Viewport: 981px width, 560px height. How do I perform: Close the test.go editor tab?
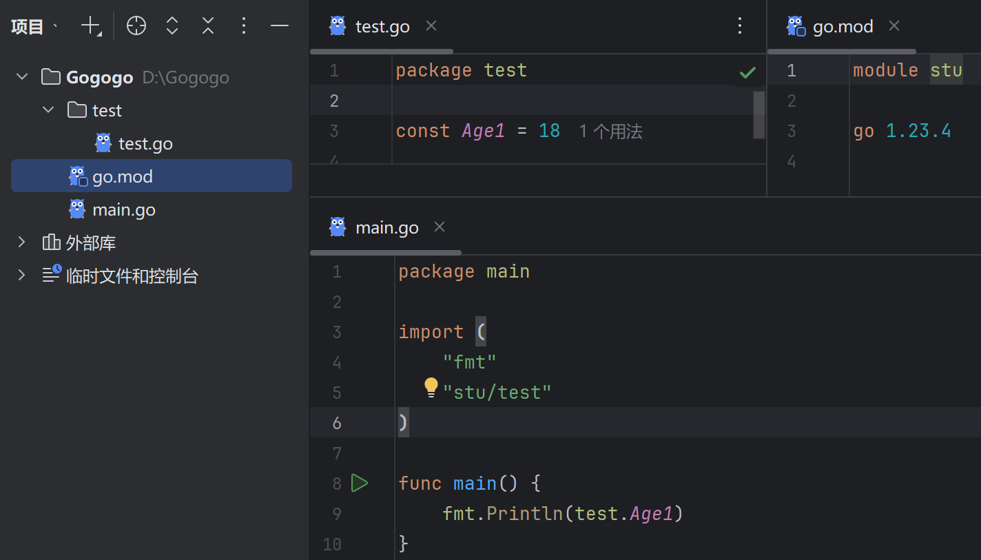click(x=431, y=26)
